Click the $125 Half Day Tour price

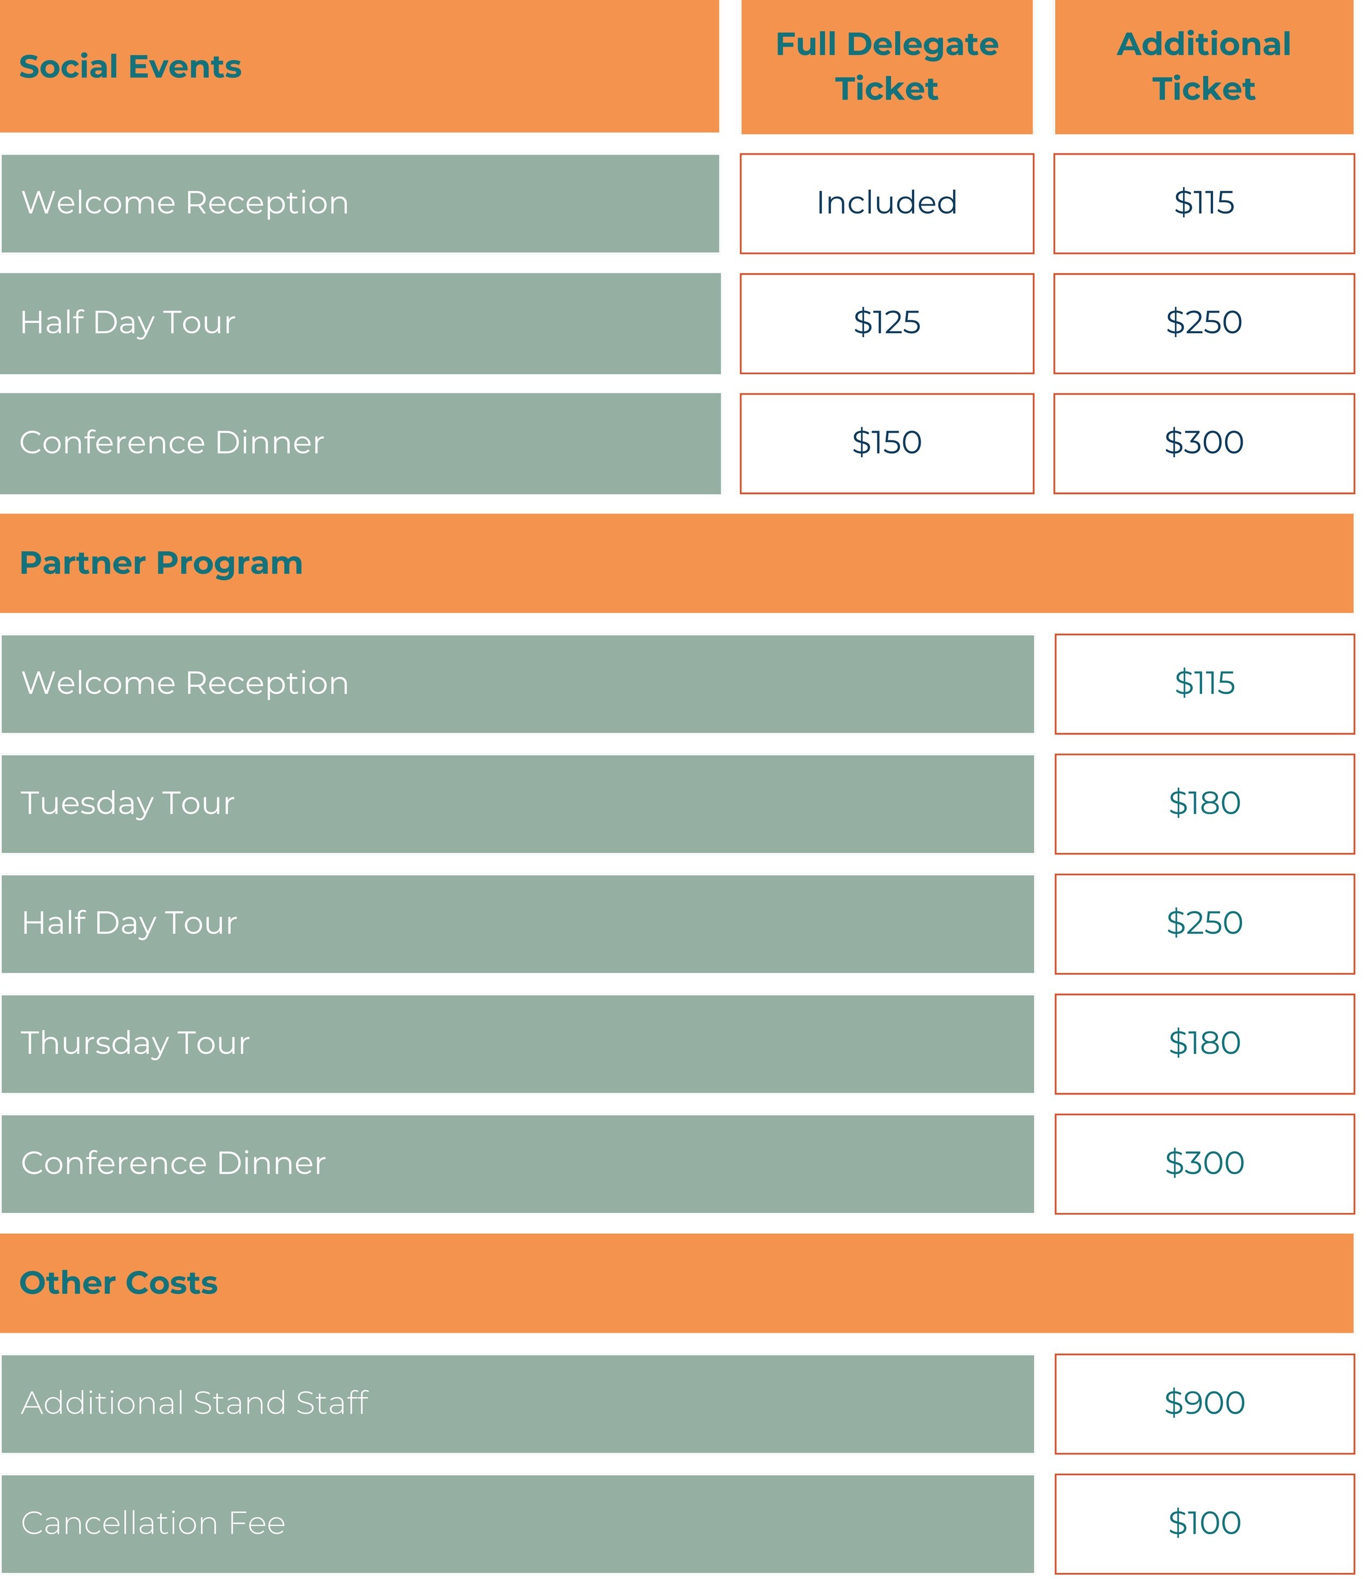click(x=886, y=324)
